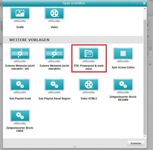Click the scrollbar up arrow
The width and height of the screenshot is (153, 150).
point(145,9)
